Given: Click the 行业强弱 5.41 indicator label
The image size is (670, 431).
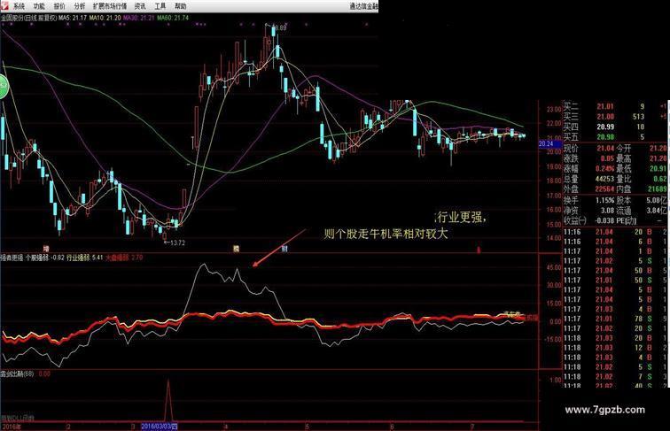Looking at the screenshot, I should [x=84, y=258].
